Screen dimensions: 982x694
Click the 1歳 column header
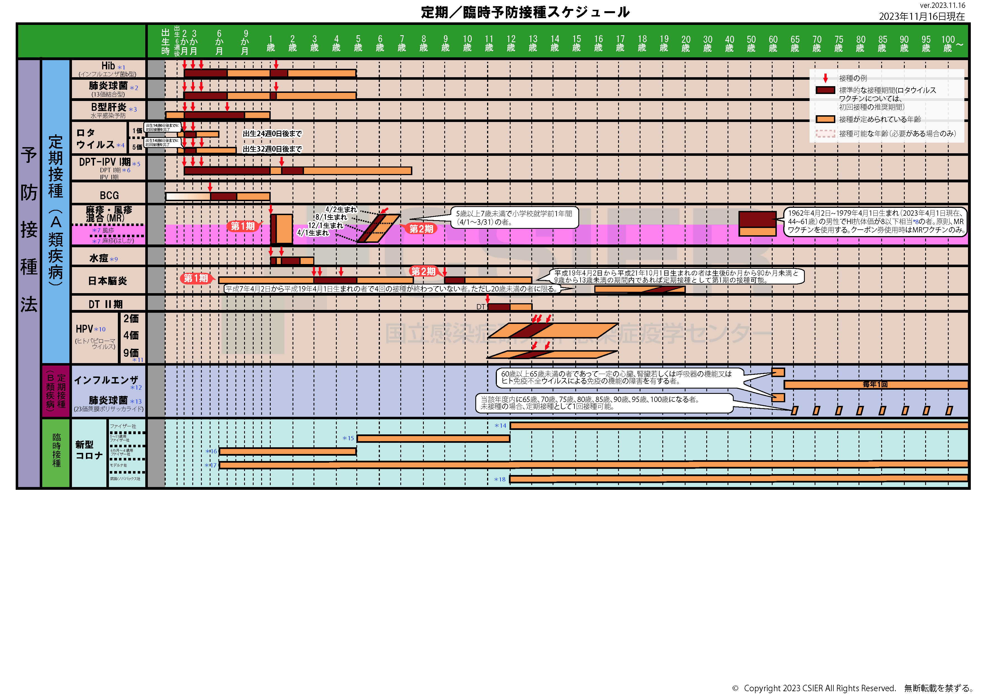270,43
